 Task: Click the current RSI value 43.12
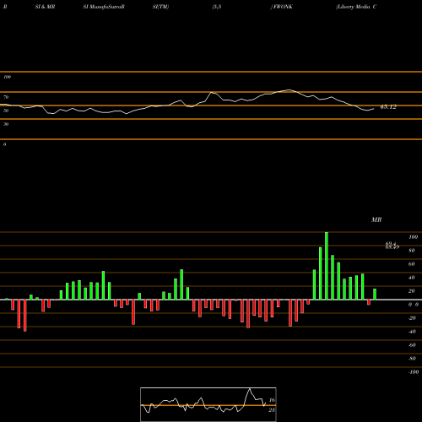point(388,107)
